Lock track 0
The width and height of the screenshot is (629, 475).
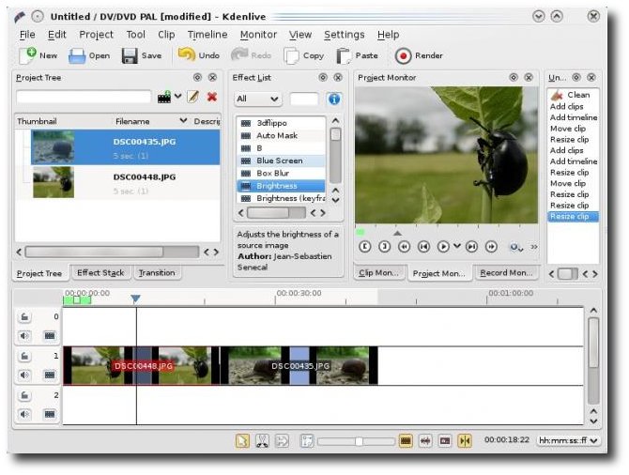click(x=24, y=317)
